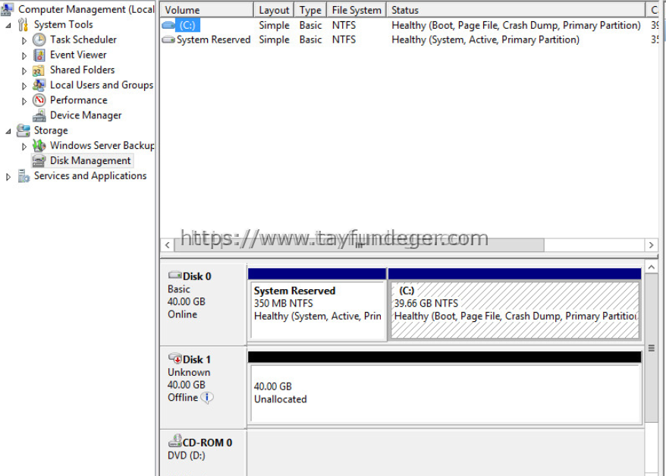Expand the Performance node
Viewport: 666px width, 476px height.
(24, 101)
